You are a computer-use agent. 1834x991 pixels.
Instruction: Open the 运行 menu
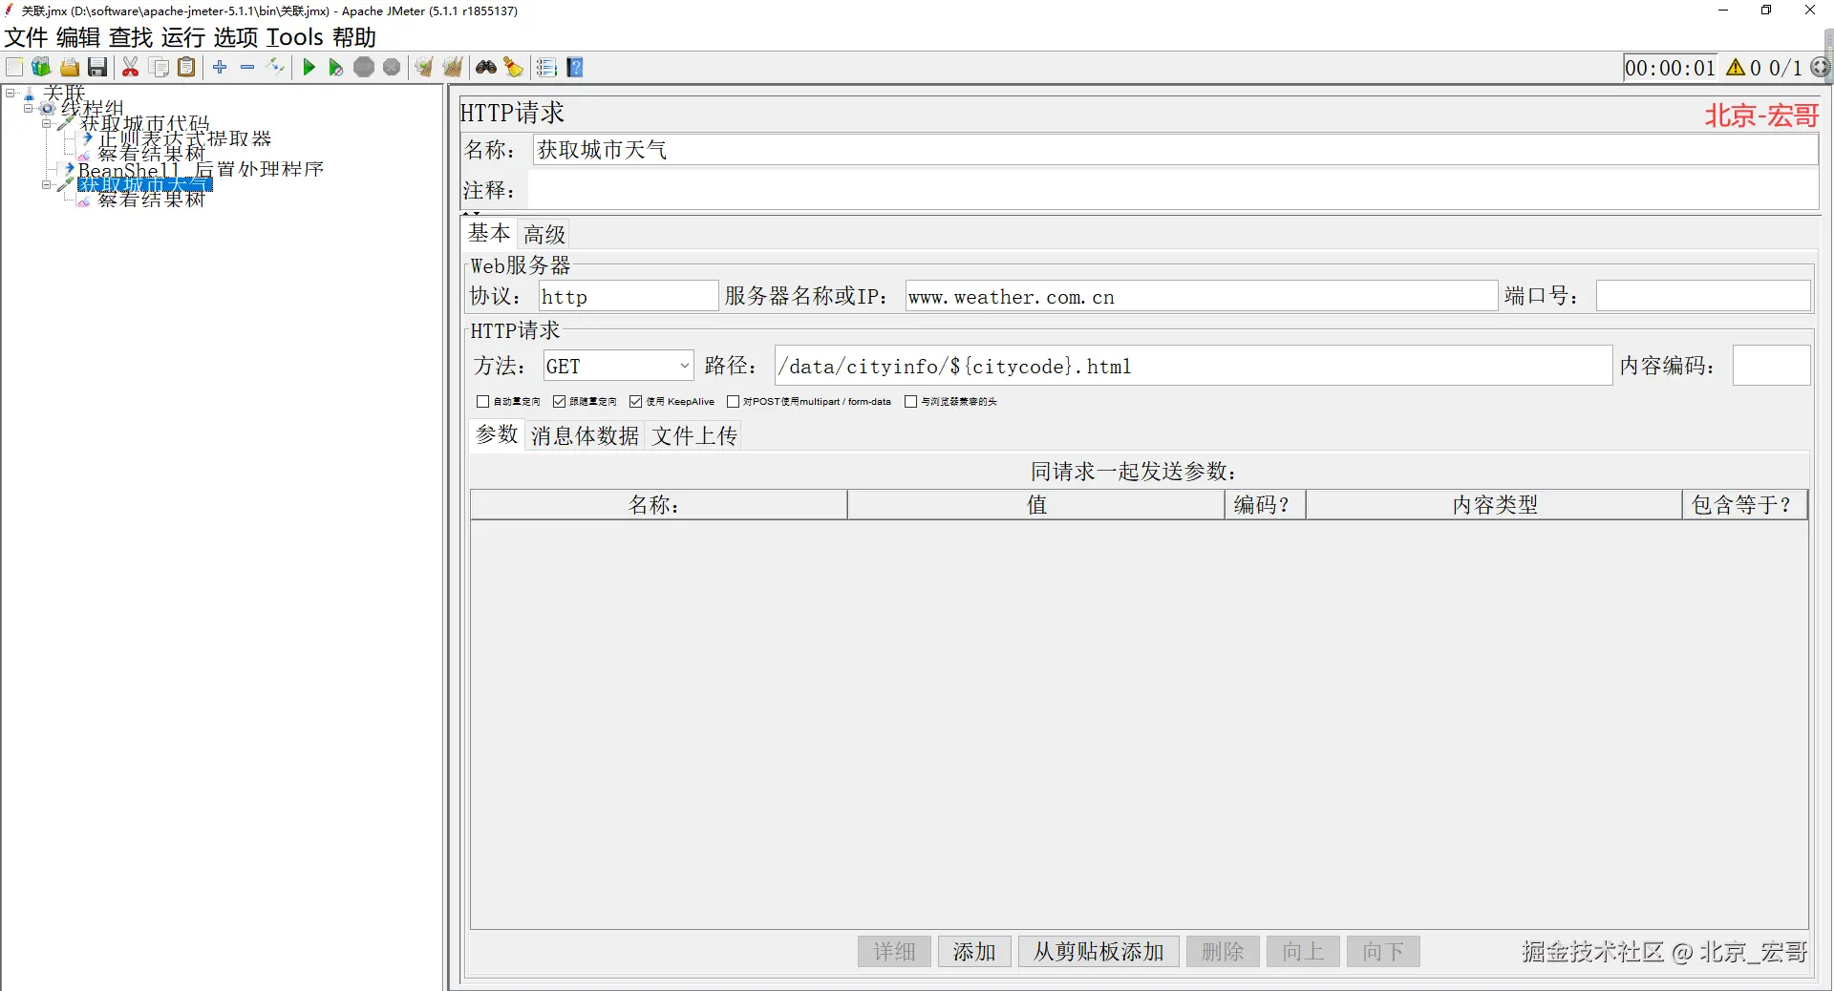(x=183, y=37)
